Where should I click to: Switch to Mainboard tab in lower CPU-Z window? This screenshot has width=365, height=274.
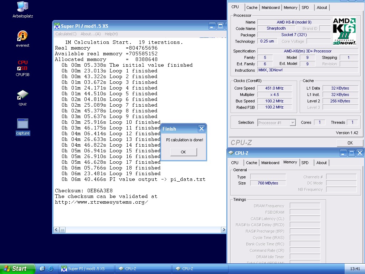tap(270, 163)
